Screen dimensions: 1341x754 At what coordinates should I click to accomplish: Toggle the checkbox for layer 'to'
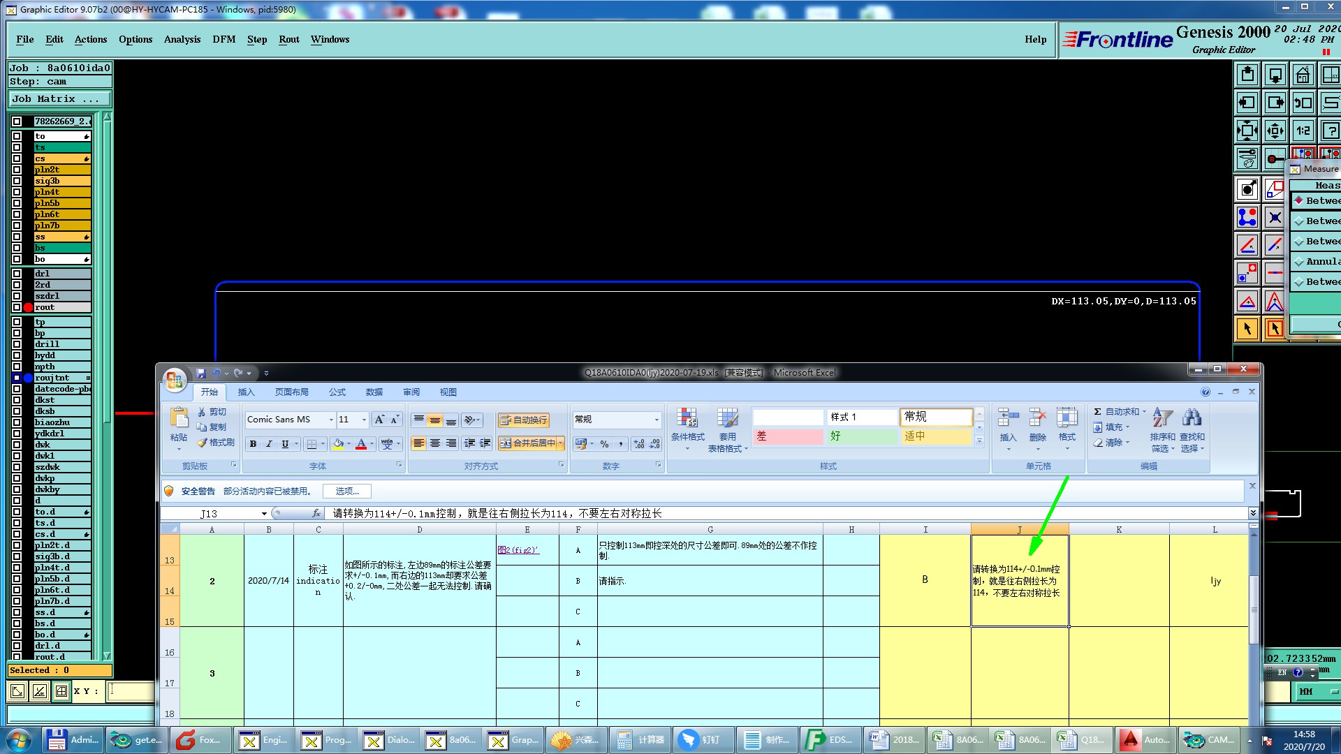pos(17,136)
